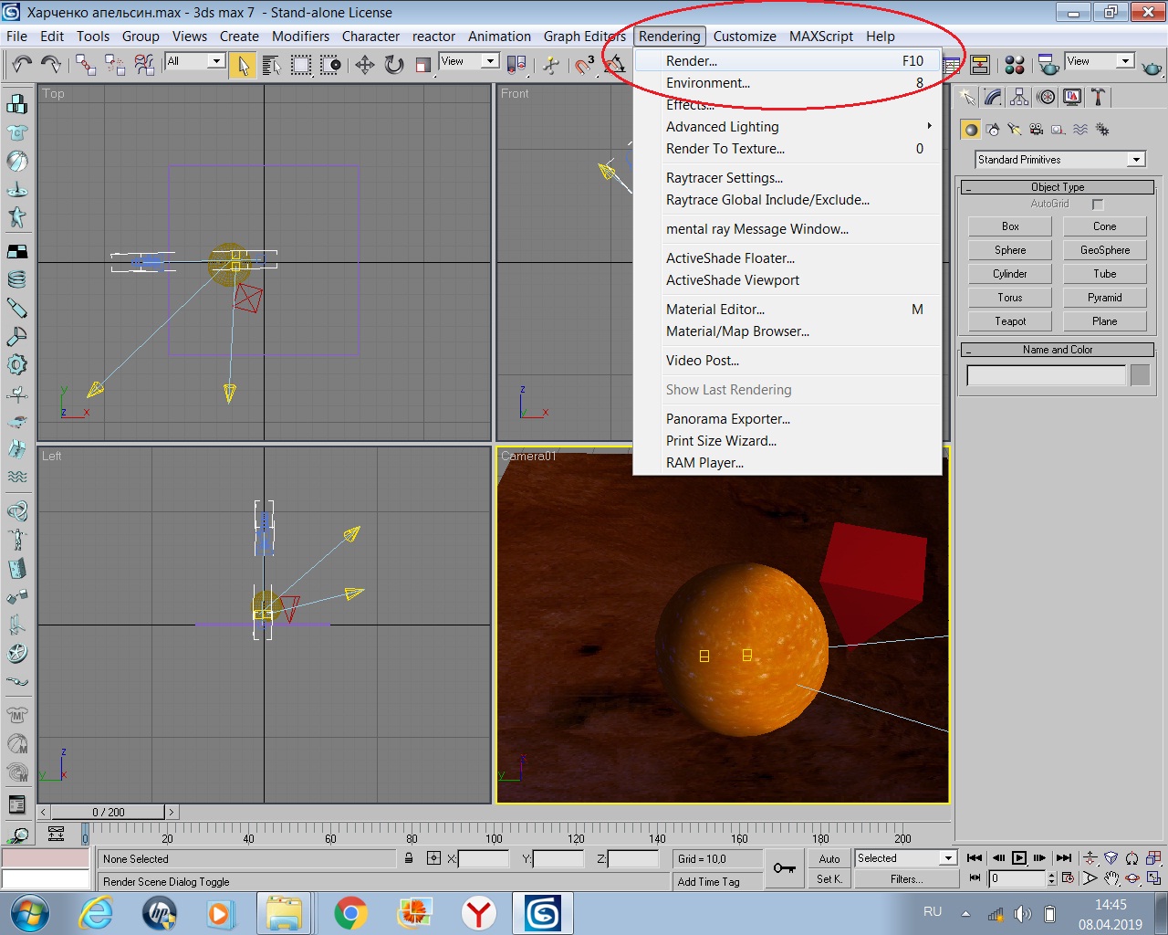Open Video Post... menu entry
This screenshot has height=935, width=1168.
787,361
